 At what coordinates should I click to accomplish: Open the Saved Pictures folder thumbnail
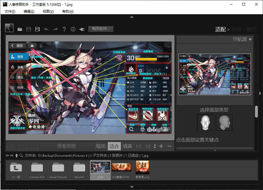click(x=59, y=170)
